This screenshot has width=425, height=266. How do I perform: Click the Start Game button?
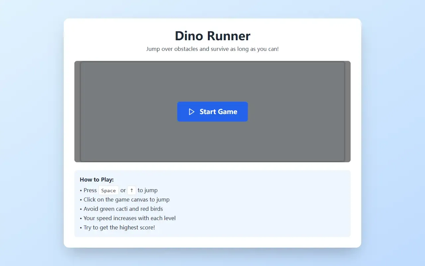(x=212, y=112)
